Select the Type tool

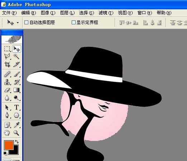pos(16,107)
